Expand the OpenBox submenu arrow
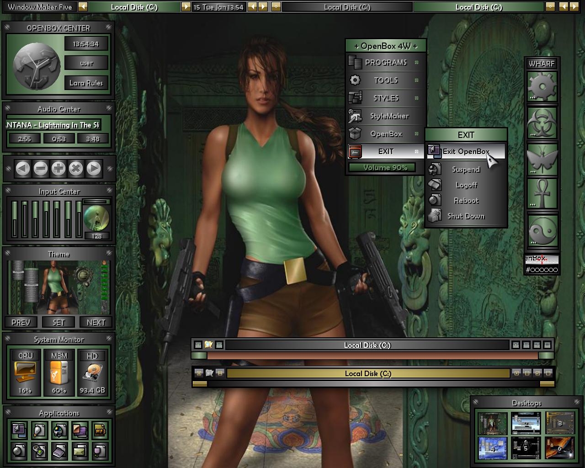The height and width of the screenshot is (468, 585). point(416,134)
